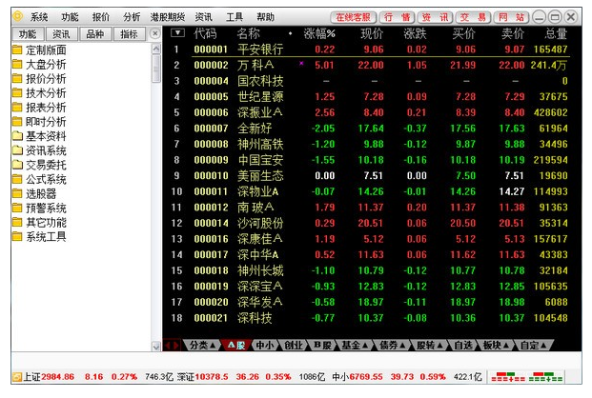Switch to the 自选 bottom tab
Image resolution: width=592 pixels, height=398 pixels.
pos(463,346)
